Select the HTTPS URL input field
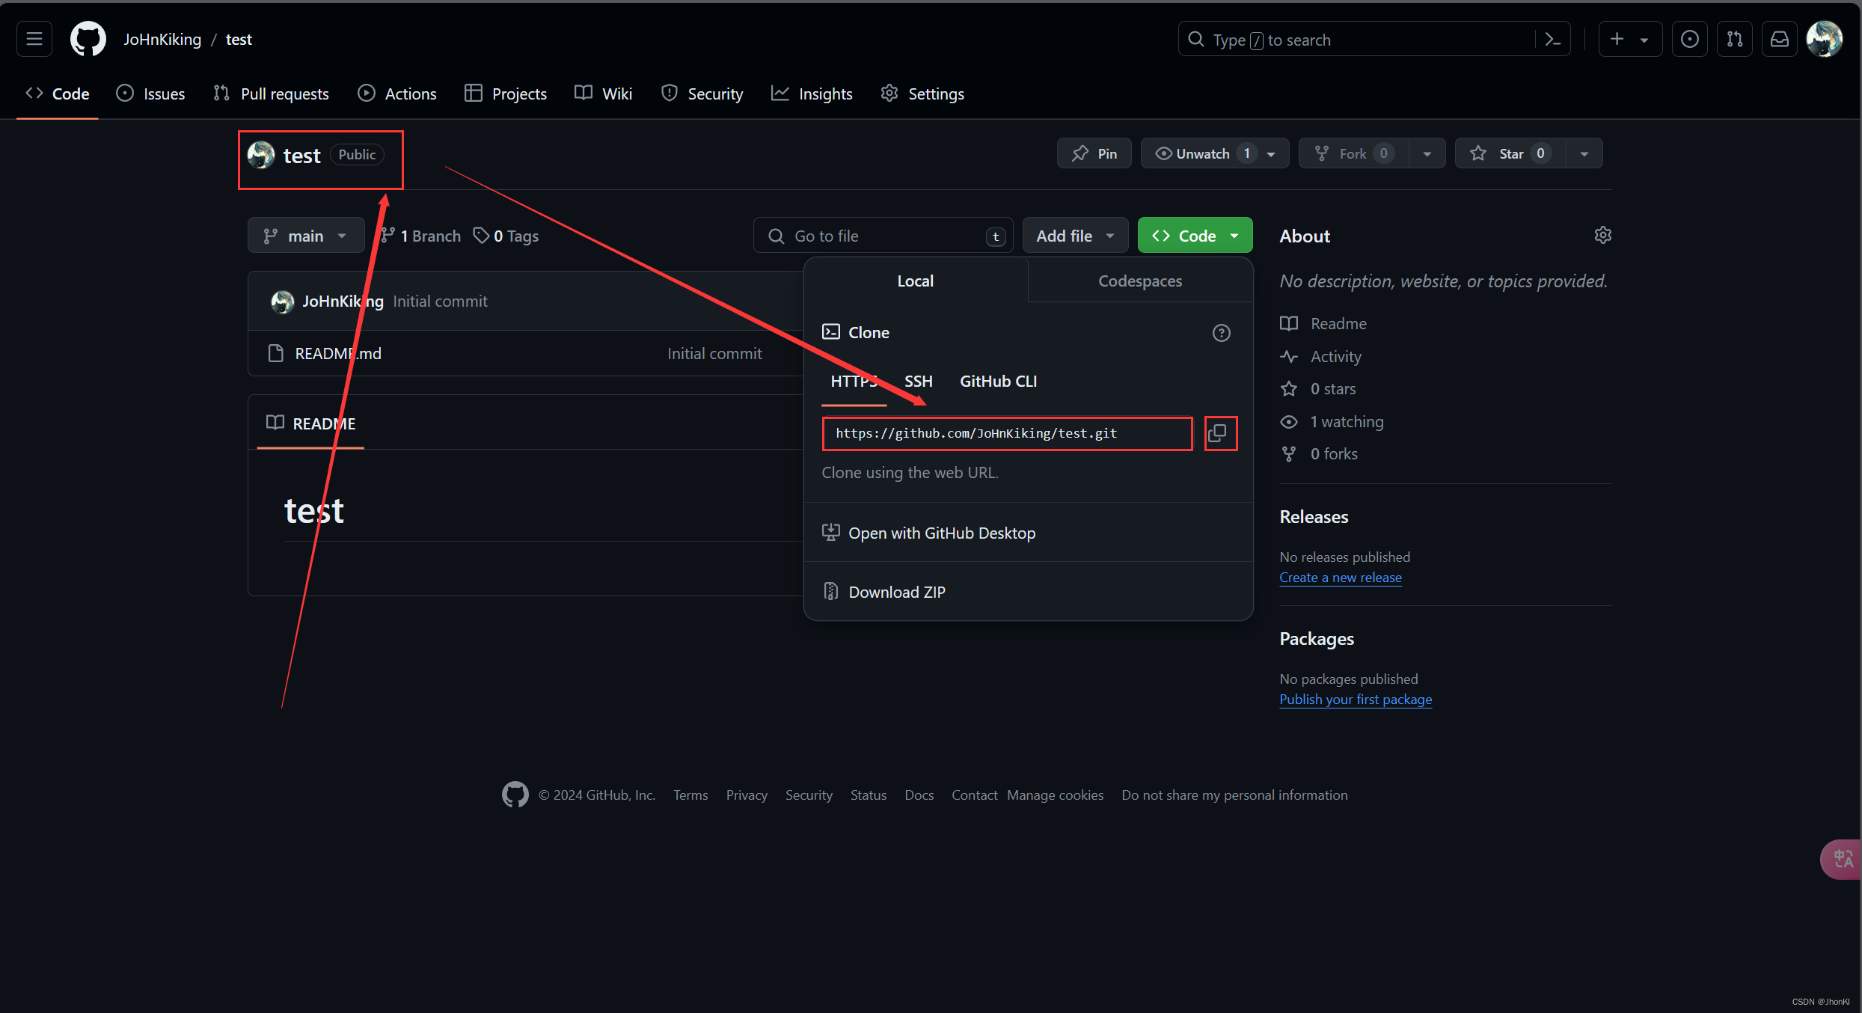The width and height of the screenshot is (1862, 1013). pos(1006,433)
